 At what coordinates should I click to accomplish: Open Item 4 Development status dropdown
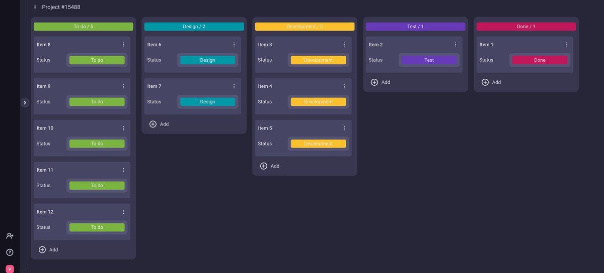tap(318, 102)
